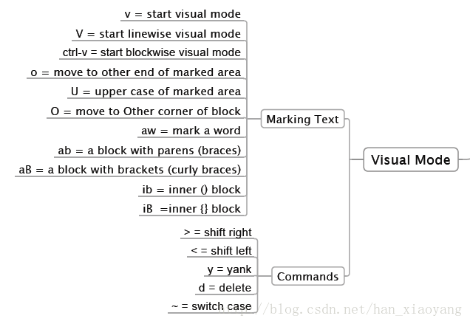
Task: Click the Commands branch node
Action: point(307,277)
